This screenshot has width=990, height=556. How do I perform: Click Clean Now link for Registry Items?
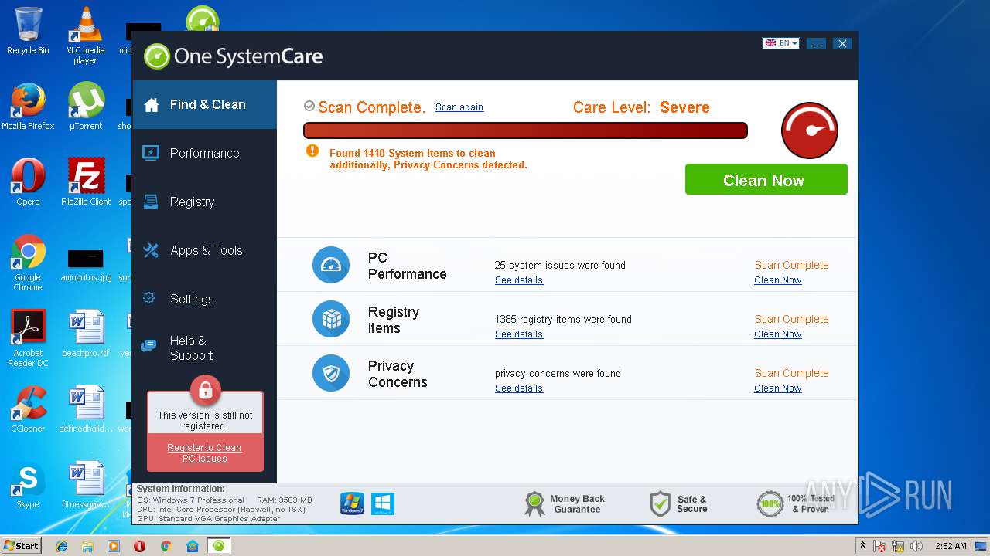click(778, 334)
